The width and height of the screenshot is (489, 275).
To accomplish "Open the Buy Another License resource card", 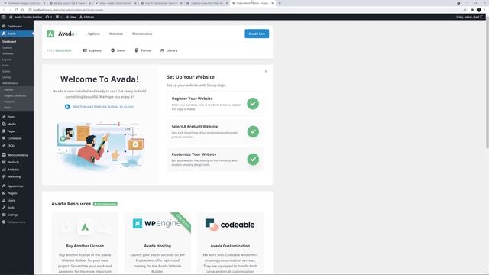I will (85, 244).
